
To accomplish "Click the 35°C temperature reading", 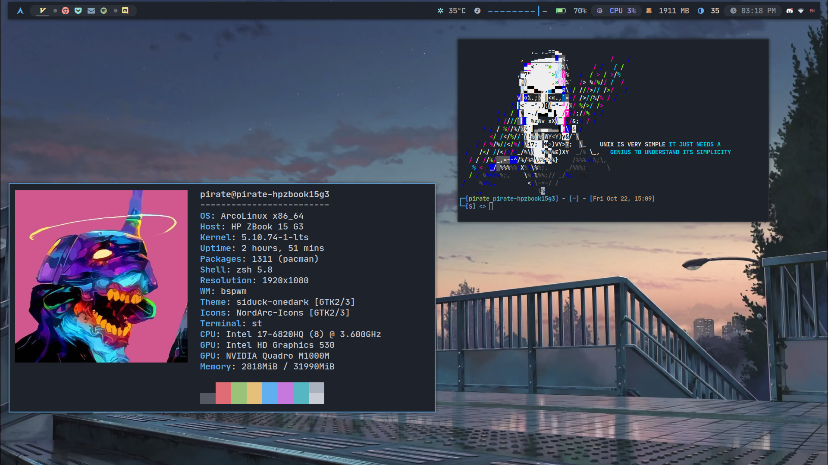I will coord(457,11).
